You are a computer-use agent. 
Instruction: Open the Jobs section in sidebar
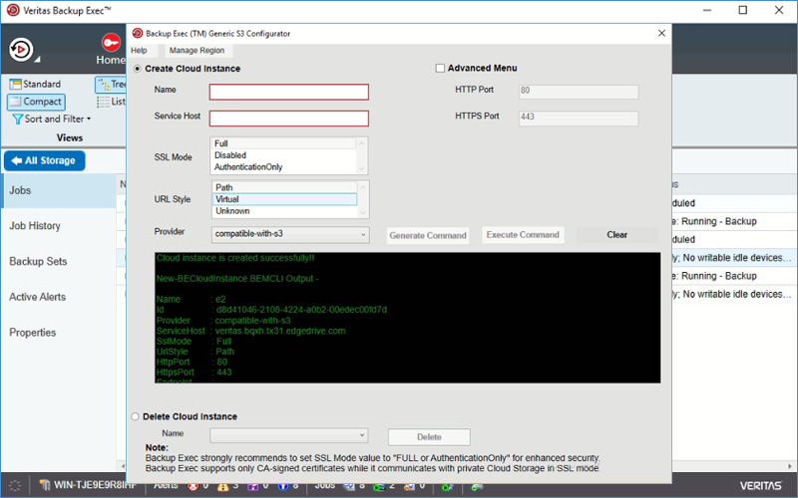[59, 190]
